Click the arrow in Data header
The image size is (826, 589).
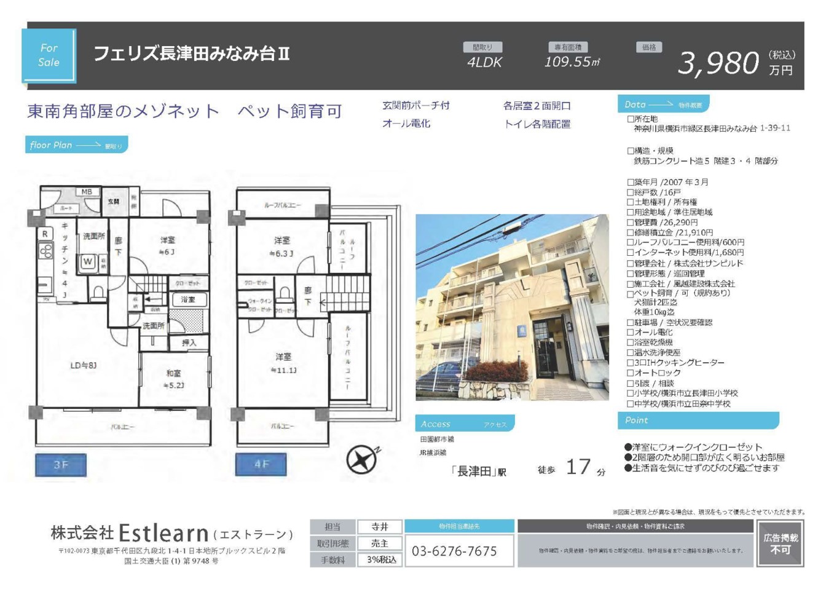(661, 105)
